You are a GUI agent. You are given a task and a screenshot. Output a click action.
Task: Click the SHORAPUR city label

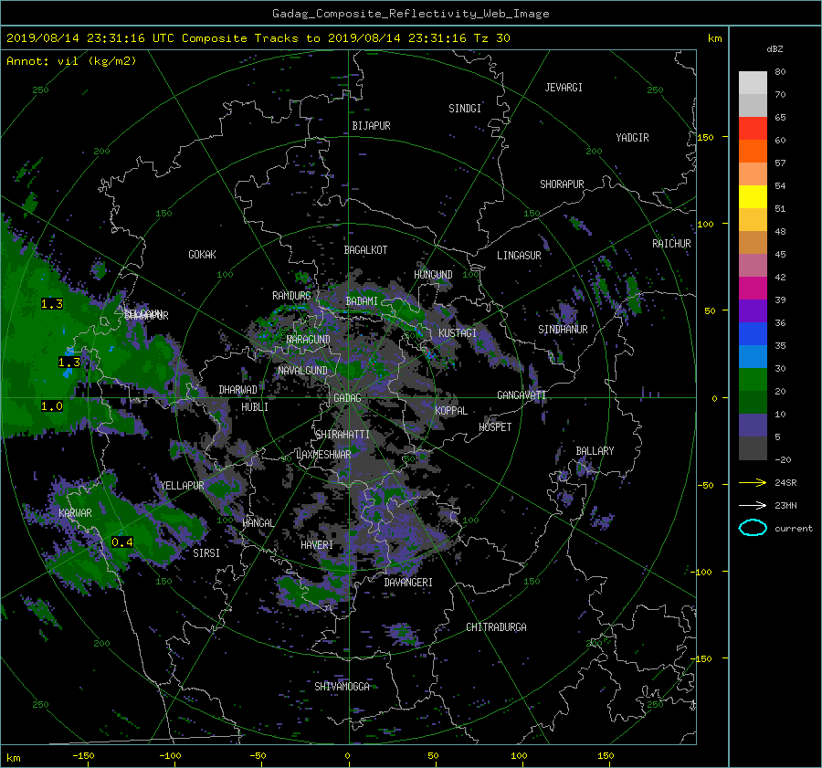(562, 184)
